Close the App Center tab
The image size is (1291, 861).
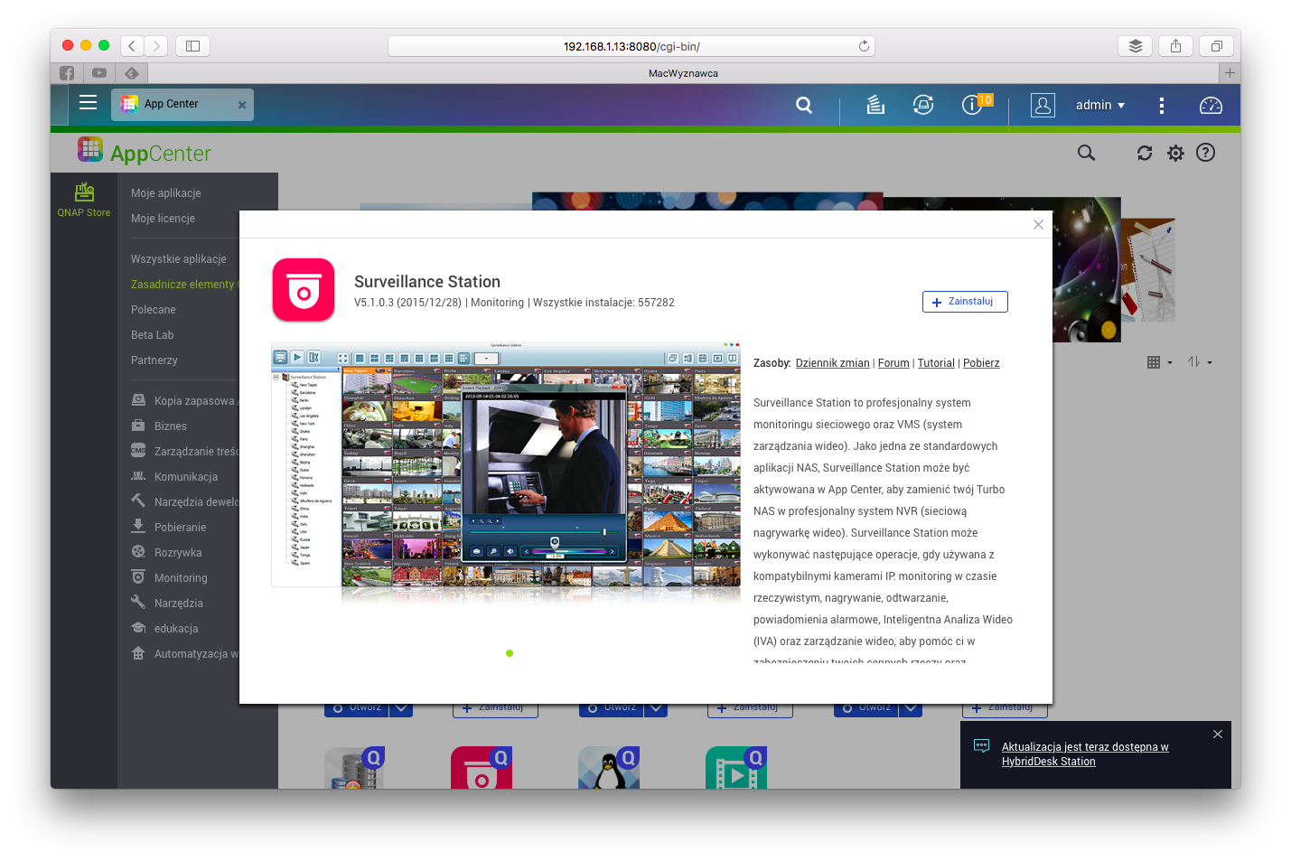pos(242,105)
